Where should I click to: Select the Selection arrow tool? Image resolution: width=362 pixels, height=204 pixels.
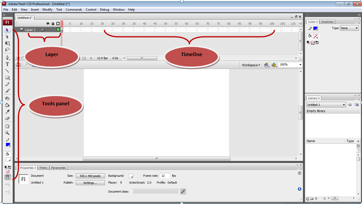tap(7, 30)
